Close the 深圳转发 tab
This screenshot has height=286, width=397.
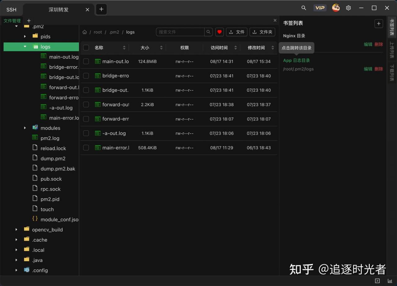(x=87, y=10)
